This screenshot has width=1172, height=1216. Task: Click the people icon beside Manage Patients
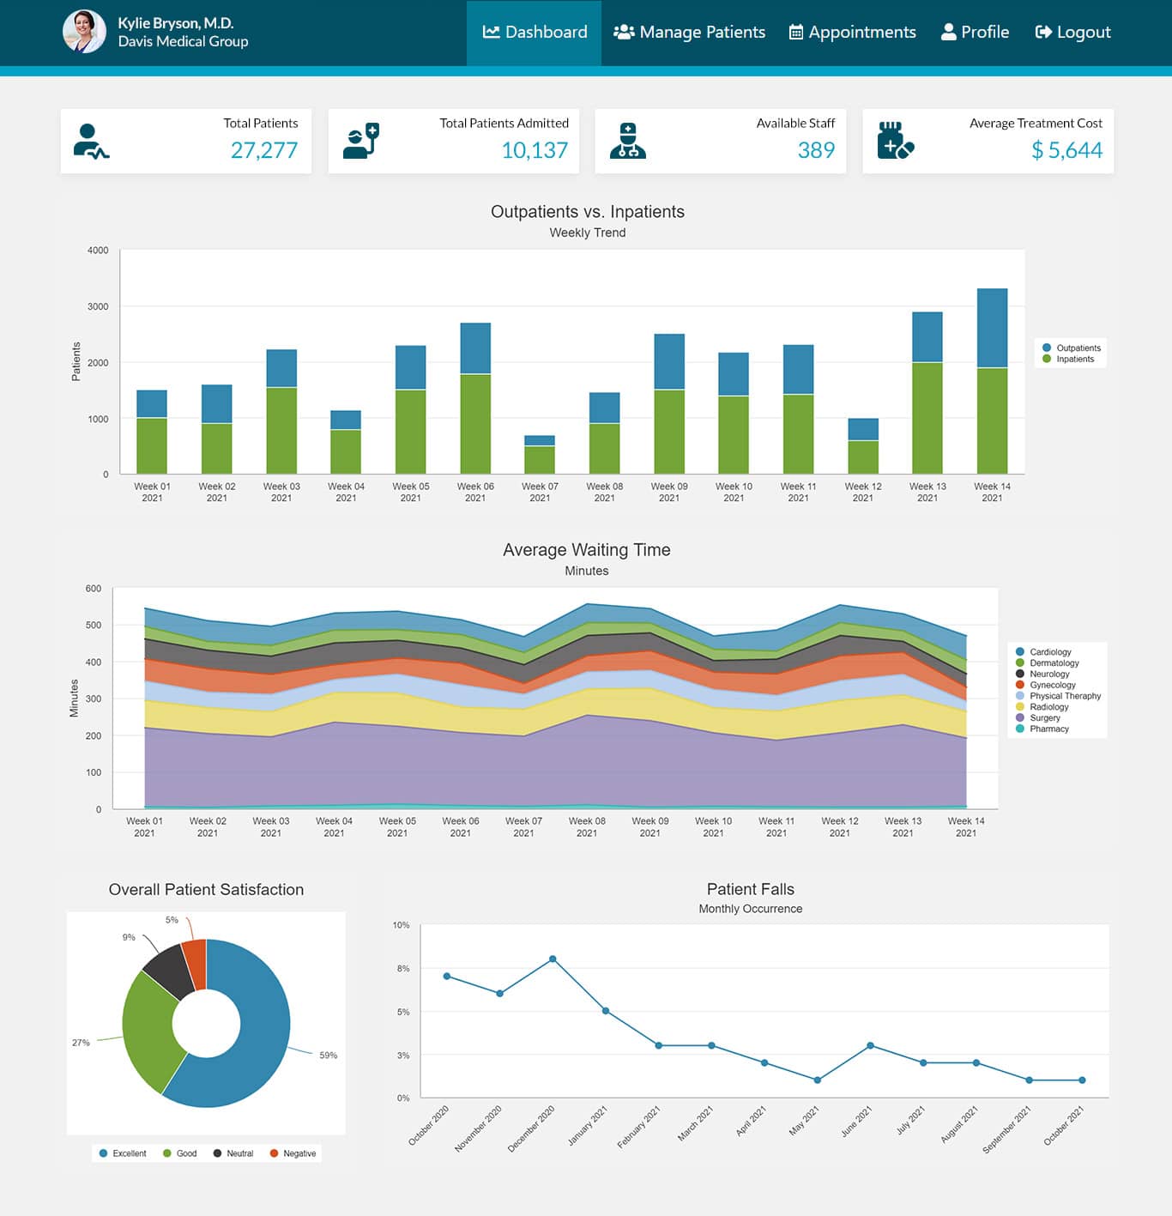coord(624,32)
